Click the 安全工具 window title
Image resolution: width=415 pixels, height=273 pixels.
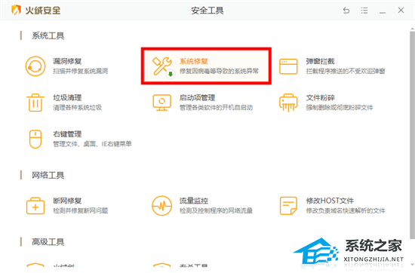pyautogui.click(x=207, y=11)
